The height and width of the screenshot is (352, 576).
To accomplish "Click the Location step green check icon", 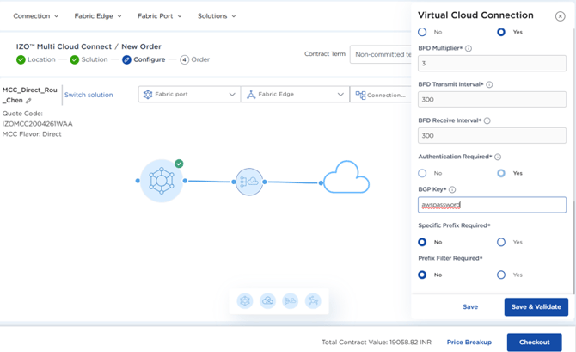I will (21, 59).
